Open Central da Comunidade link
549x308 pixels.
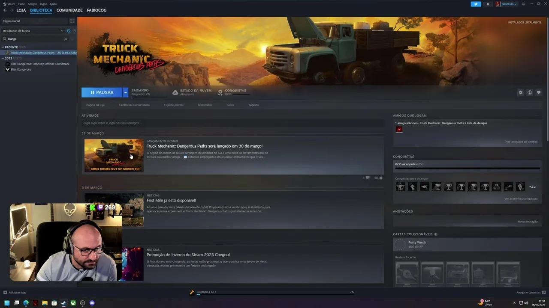[134, 105]
